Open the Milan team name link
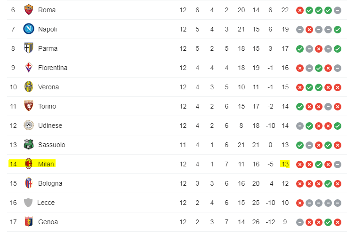347x235 pixels. pyautogui.click(x=46, y=164)
